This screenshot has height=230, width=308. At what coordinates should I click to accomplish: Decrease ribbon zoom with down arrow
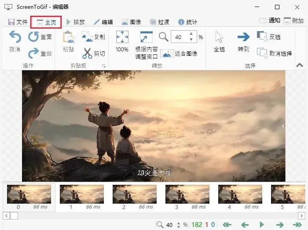click(191, 40)
